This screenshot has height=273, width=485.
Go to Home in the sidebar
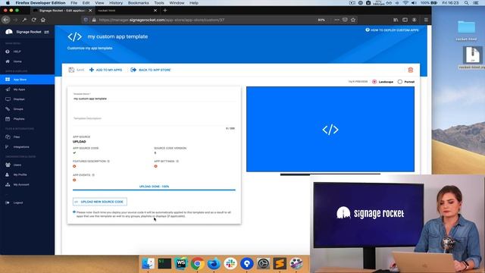click(17, 61)
